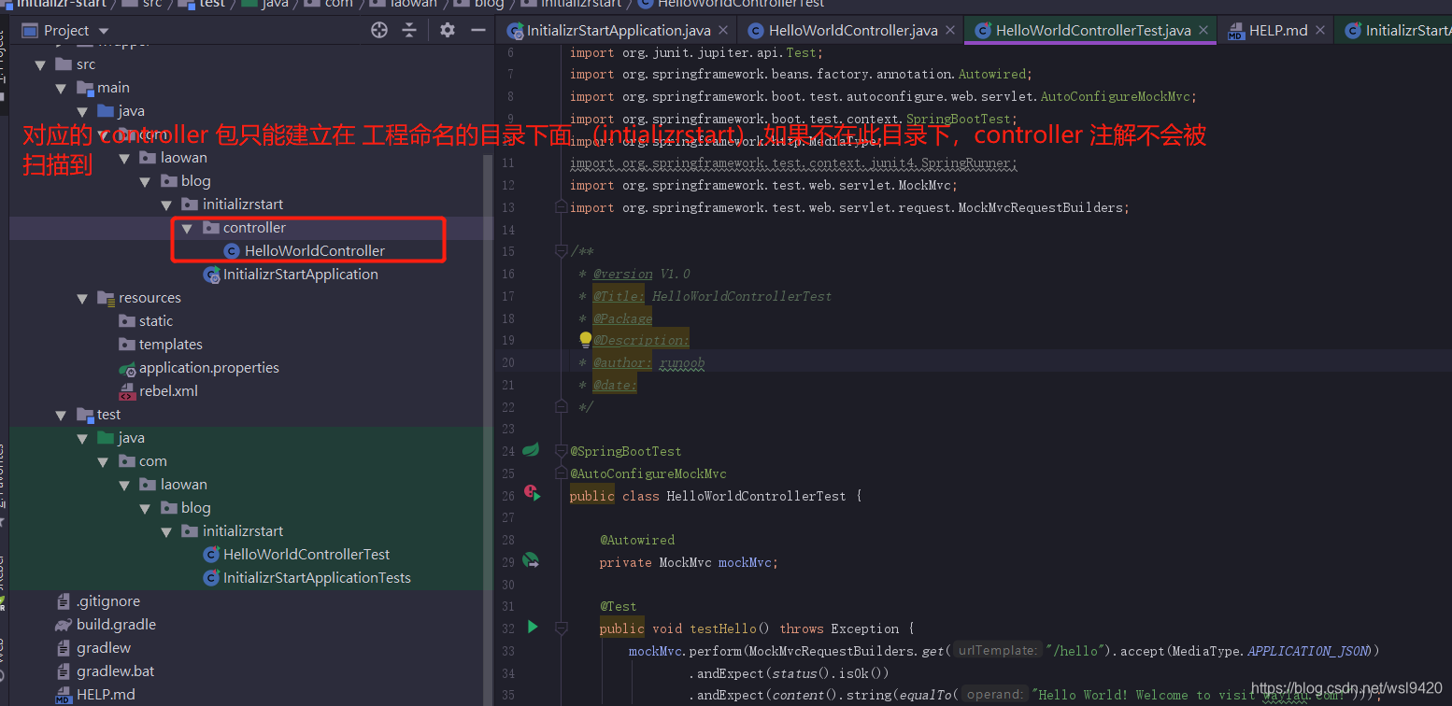Image resolution: width=1452 pixels, height=706 pixels.
Task: Select HelloWorldControllerTest in the Project tree
Action: tap(306, 555)
